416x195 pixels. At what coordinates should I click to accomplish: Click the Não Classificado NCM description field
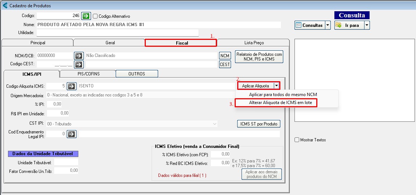(x=151, y=56)
